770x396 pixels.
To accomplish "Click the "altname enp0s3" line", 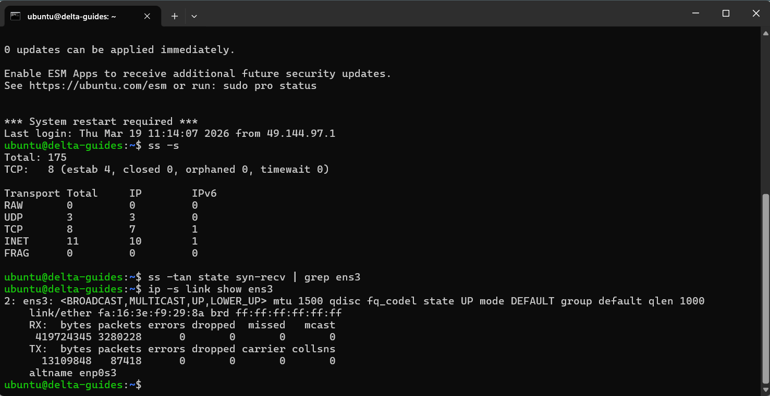I will click(x=72, y=373).
